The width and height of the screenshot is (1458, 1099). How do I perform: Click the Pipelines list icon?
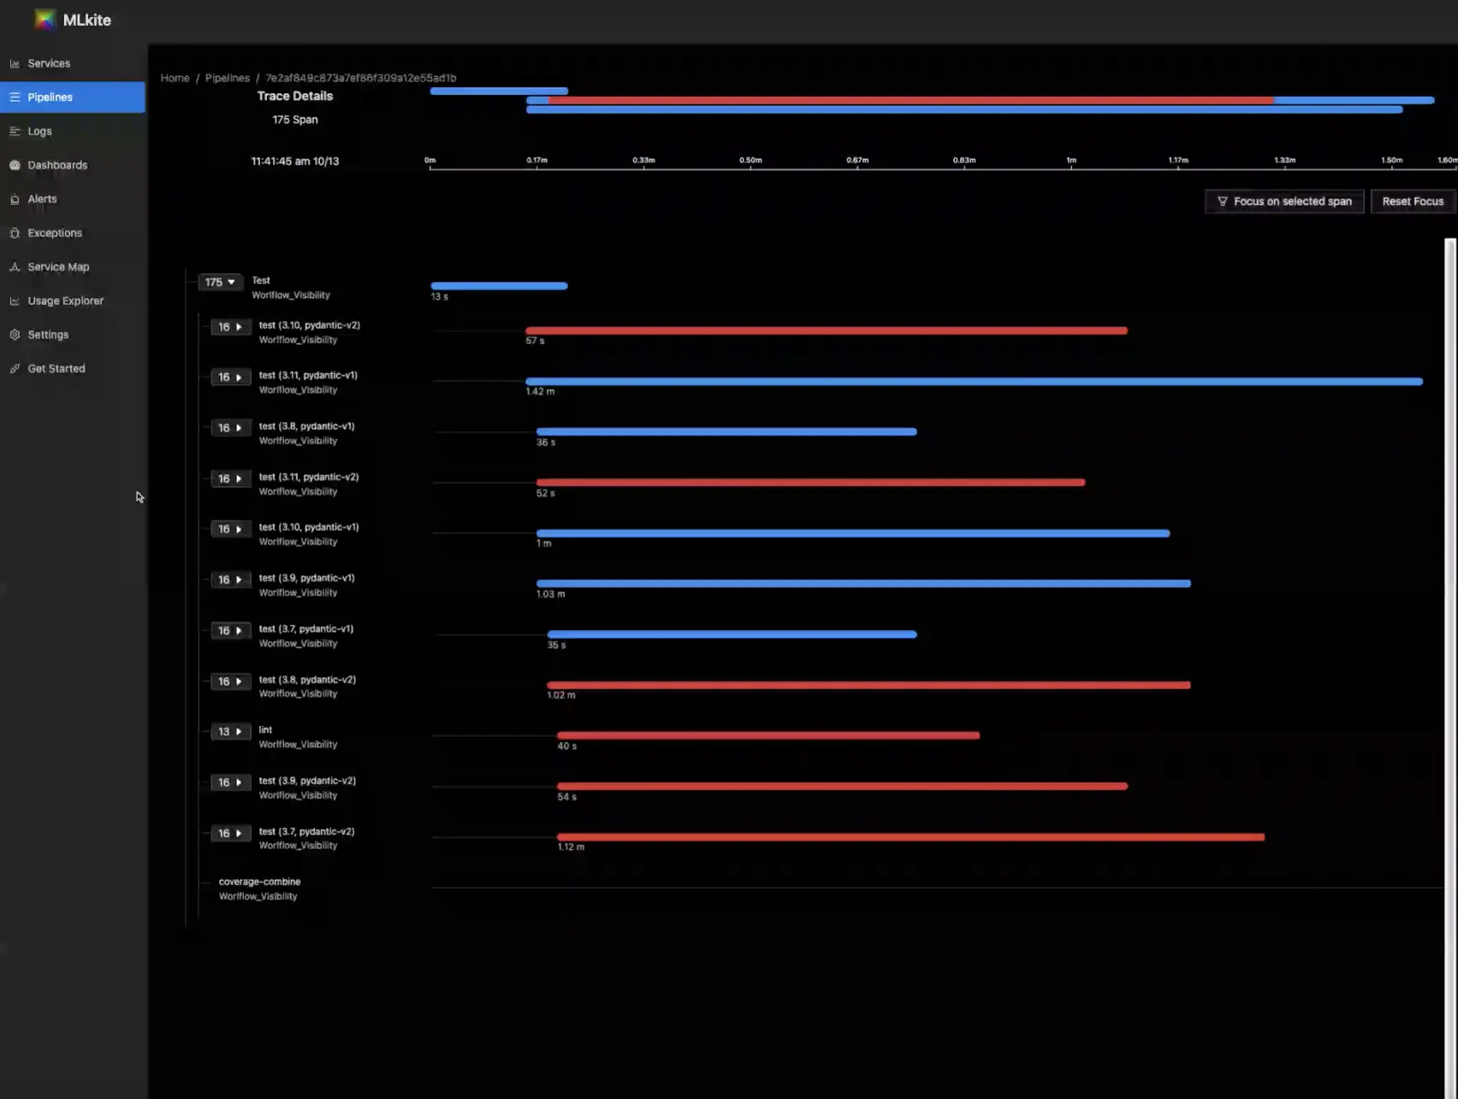(15, 97)
